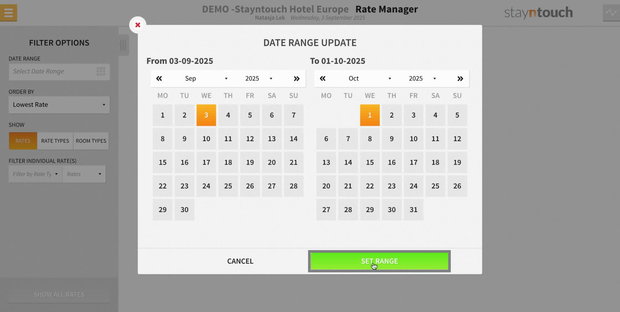The image size is (620, 312).
Task: Pick September 30 in From calendar
Action: [x=184, y=210]
